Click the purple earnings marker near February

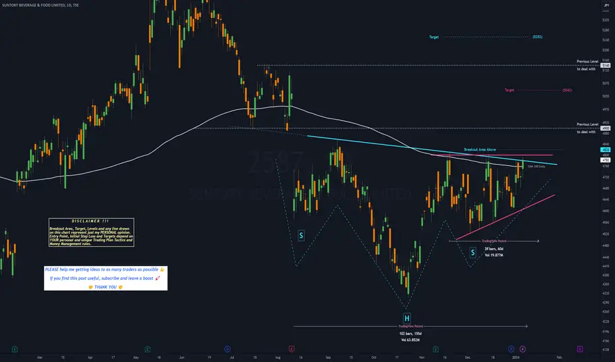(580, 349)
